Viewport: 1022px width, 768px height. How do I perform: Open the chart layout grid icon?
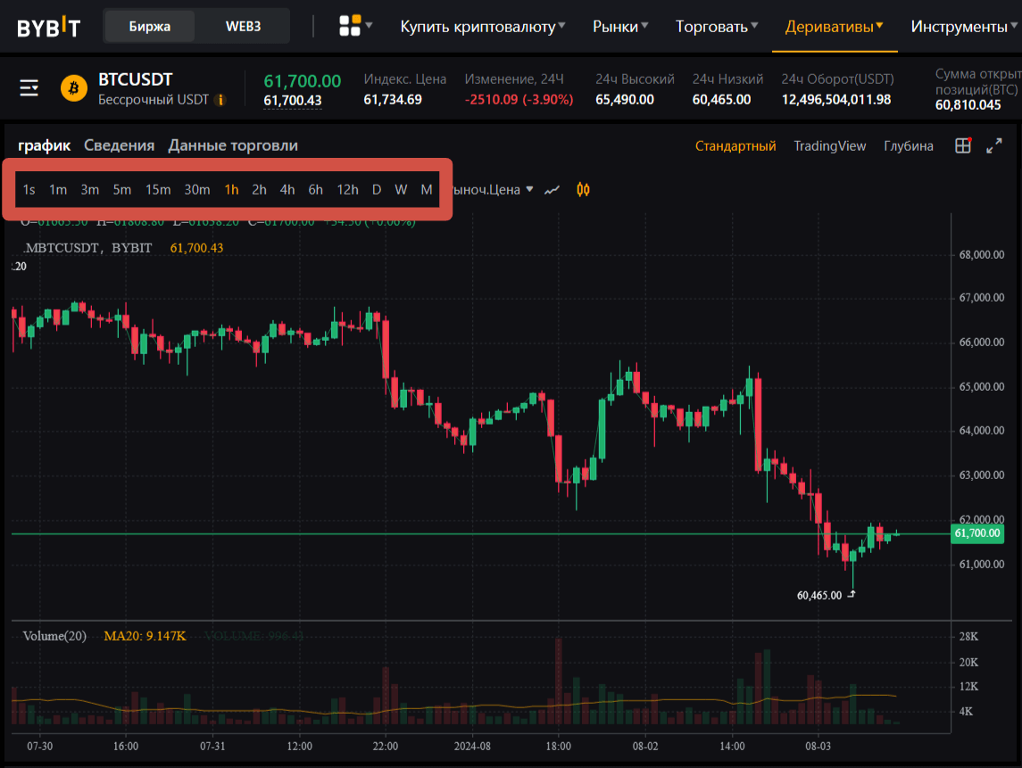pos(963,146)
